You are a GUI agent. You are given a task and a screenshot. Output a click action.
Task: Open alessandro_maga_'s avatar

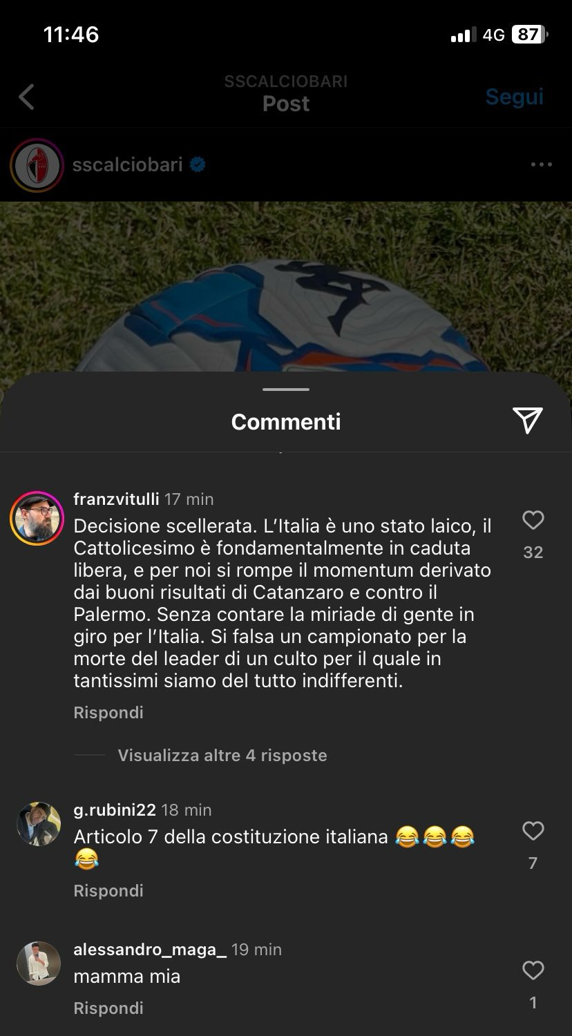(39, 963)
